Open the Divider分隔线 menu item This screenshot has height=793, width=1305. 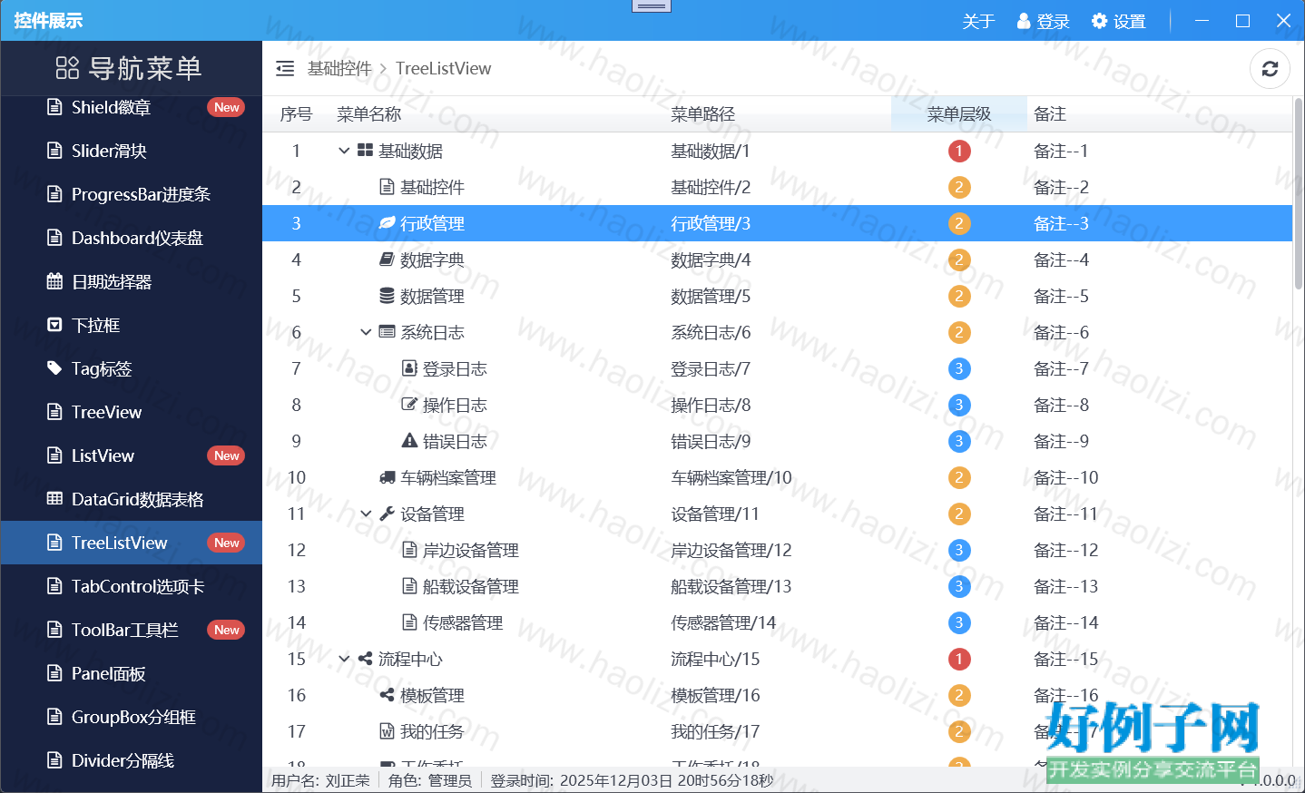tap(132, 760)
